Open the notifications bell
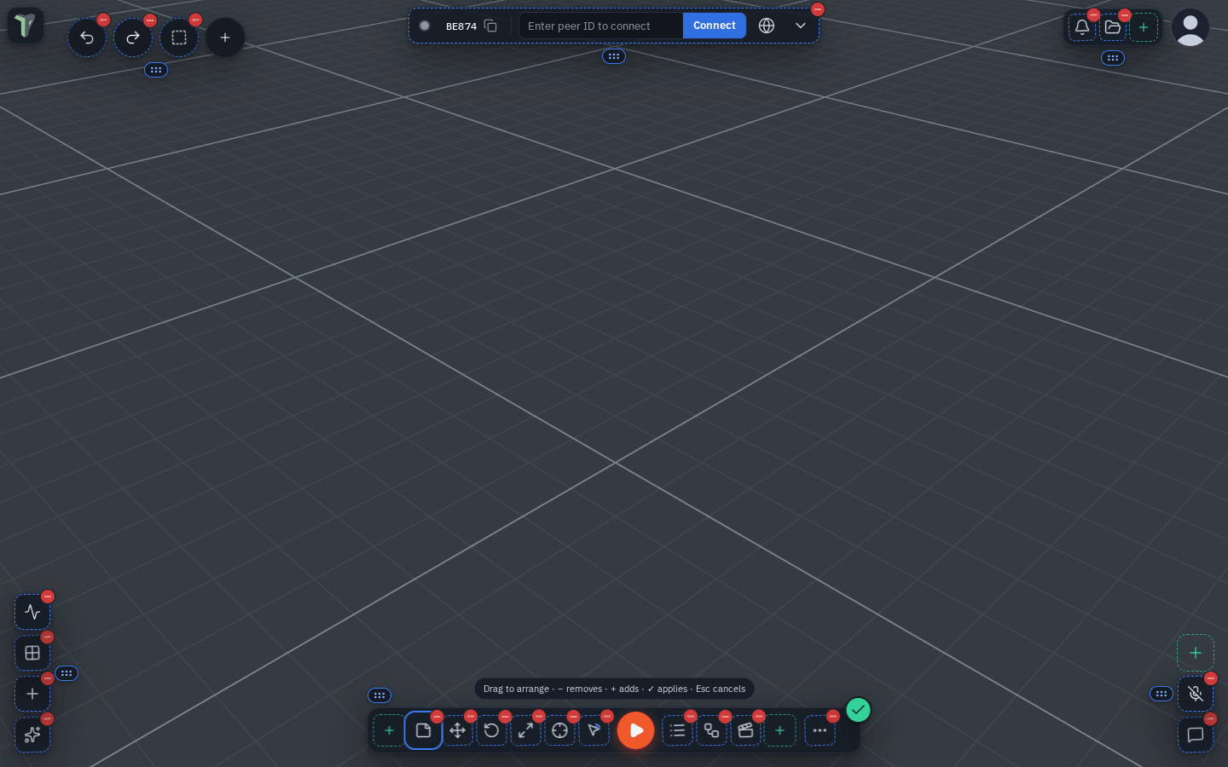1228x767 pixels. (x=1082, y=27)
